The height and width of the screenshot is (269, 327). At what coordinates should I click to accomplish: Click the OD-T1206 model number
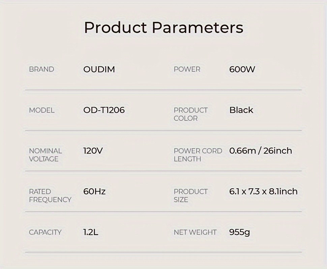point(104,110)
